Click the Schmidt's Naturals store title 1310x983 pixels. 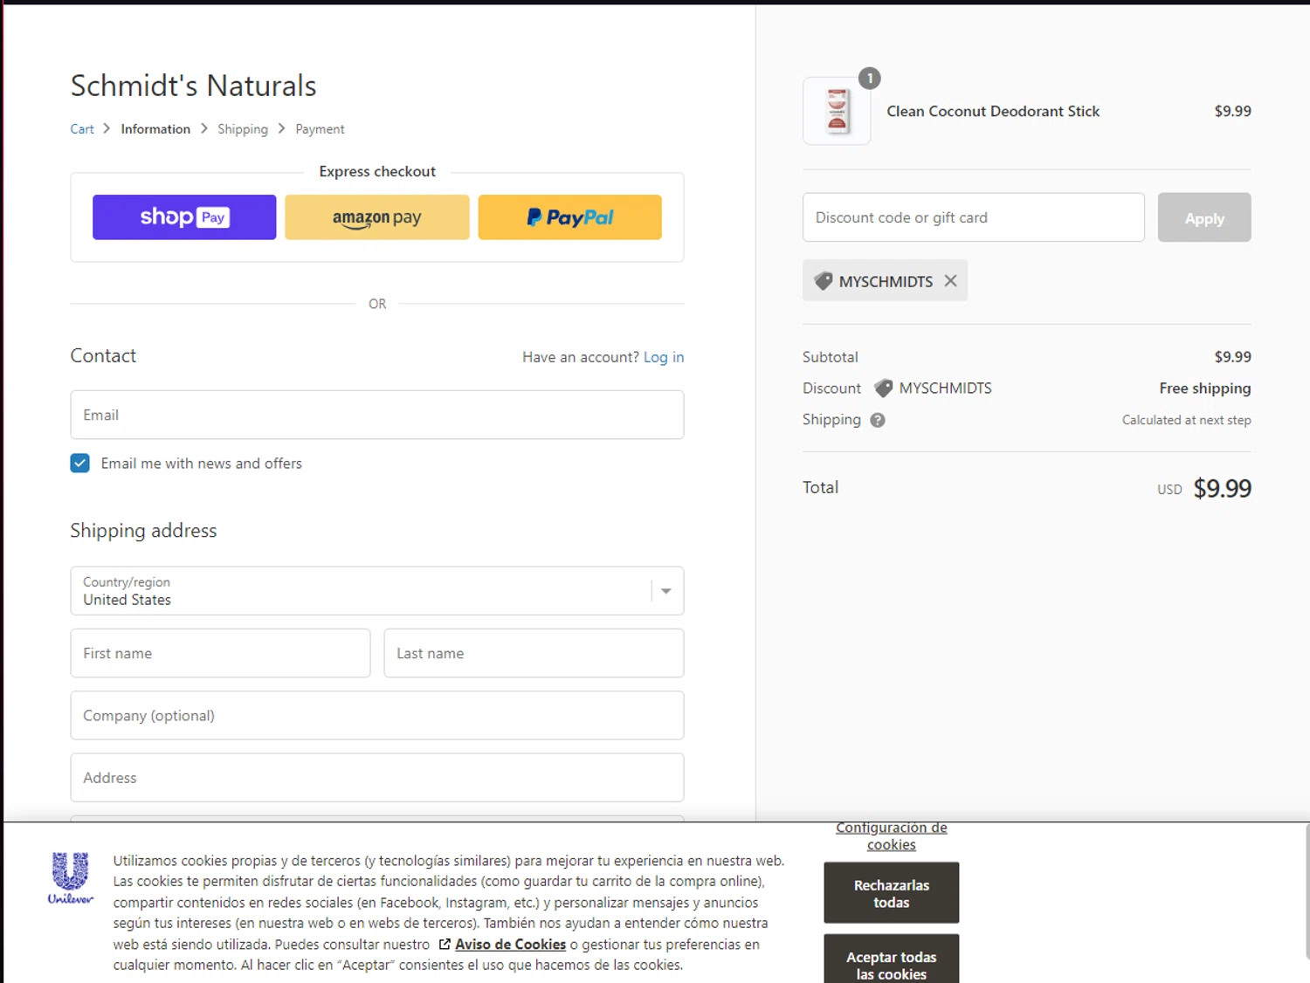click(193, 86)
